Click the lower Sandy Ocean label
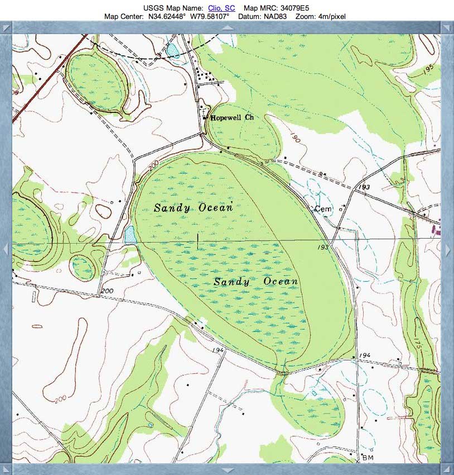 255,282
